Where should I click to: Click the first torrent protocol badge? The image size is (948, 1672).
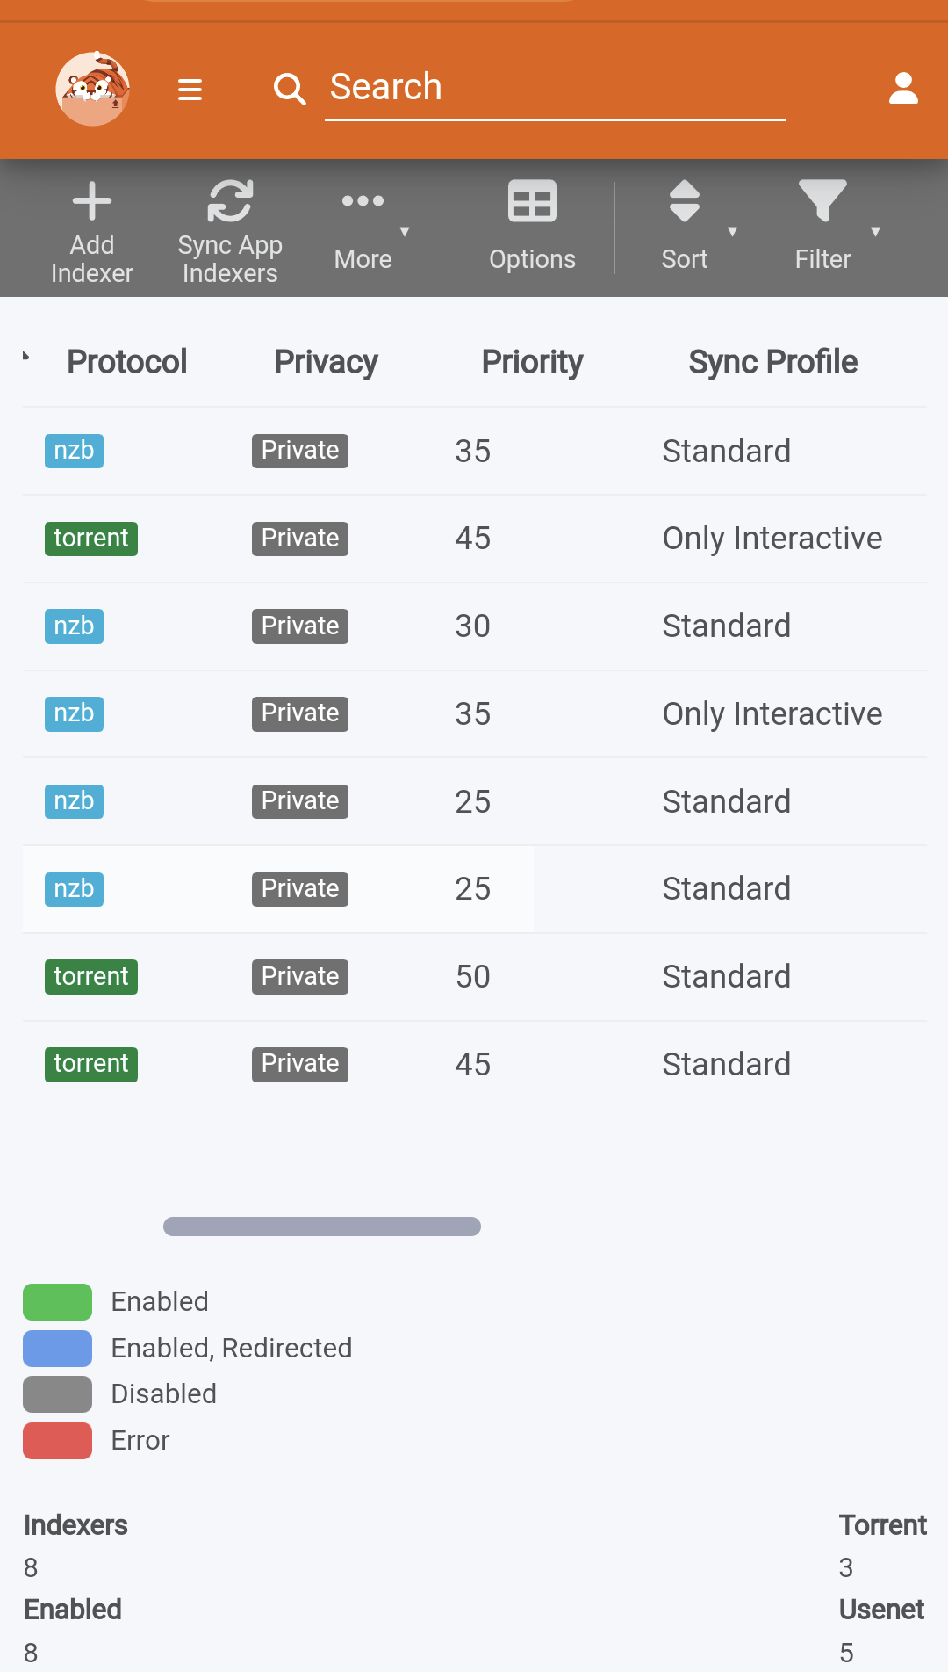(90, 538)
